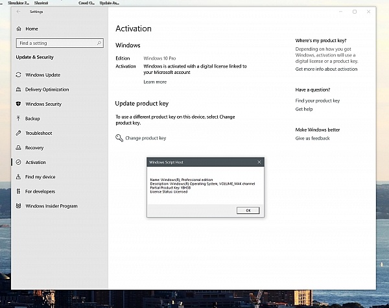Viewport: 389px width, 308px height.
Task: Click Give us feedback link
Action: click(312, 138)
